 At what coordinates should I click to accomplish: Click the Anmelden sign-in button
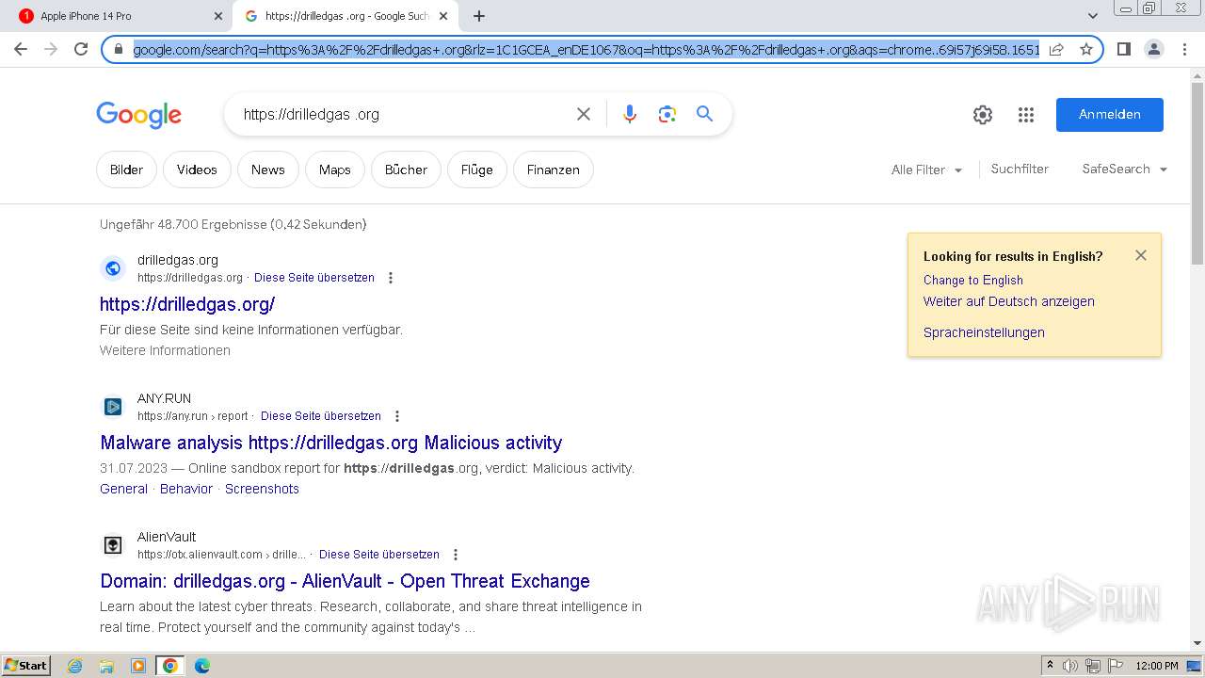coord(1110,114)
